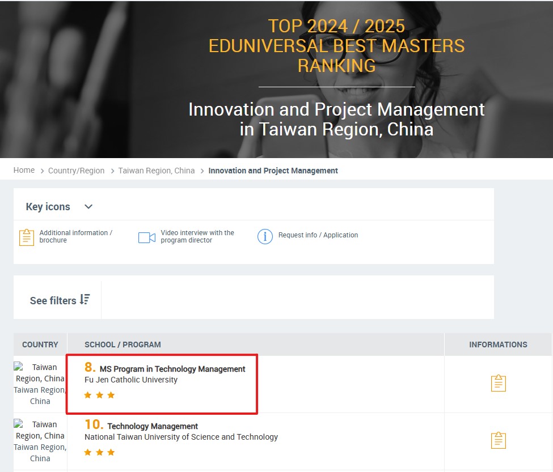
Task: Select Innovation and Project Management breadcrumb
Action: click(x=273, y=171)
